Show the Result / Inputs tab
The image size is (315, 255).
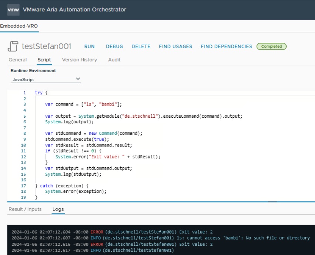click(x=25, y=209)
